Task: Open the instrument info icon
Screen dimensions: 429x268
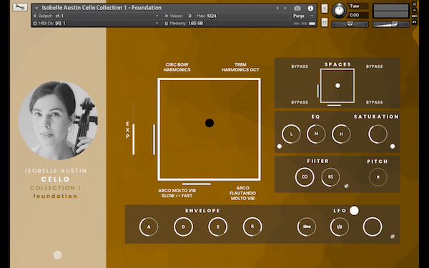Action: coord(310,8)
